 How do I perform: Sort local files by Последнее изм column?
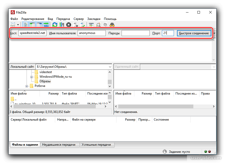click(97, 94)
